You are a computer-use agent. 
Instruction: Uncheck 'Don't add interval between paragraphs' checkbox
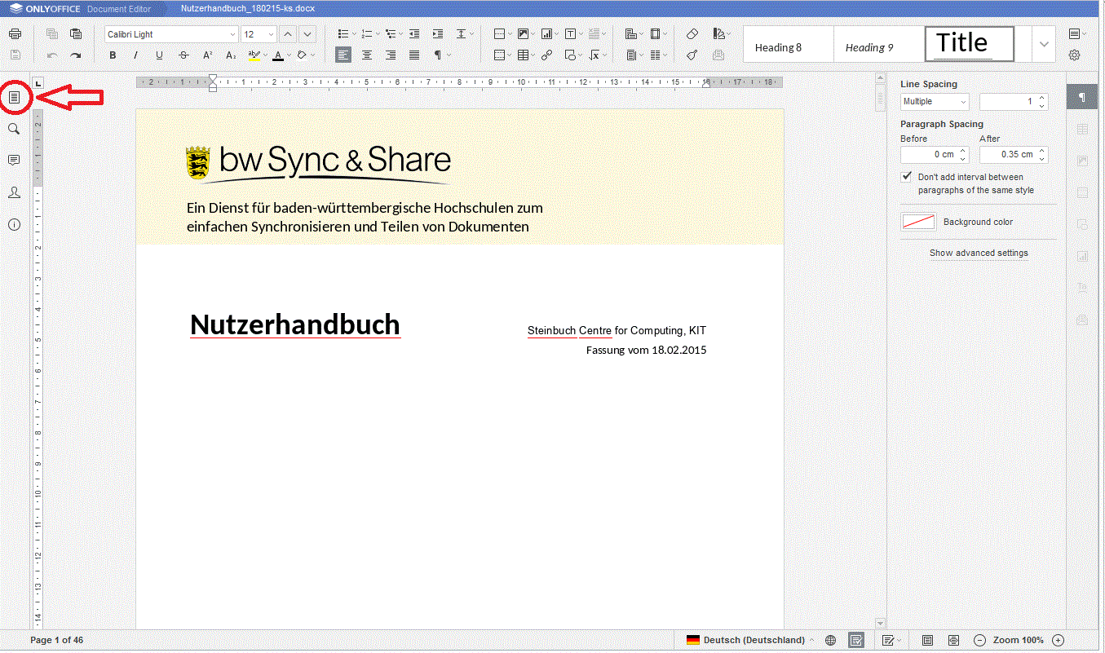(x=906, y=177)
